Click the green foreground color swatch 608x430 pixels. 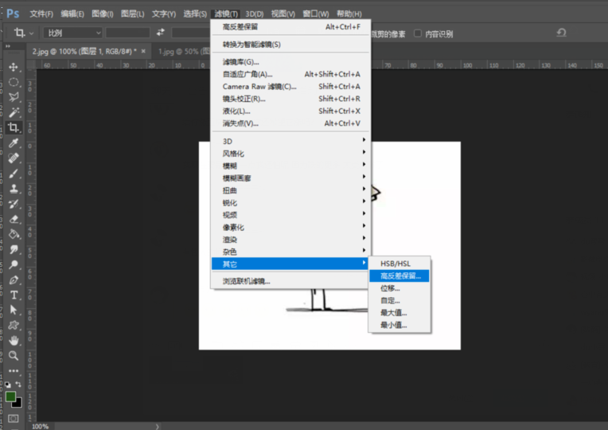click(11, 396)
